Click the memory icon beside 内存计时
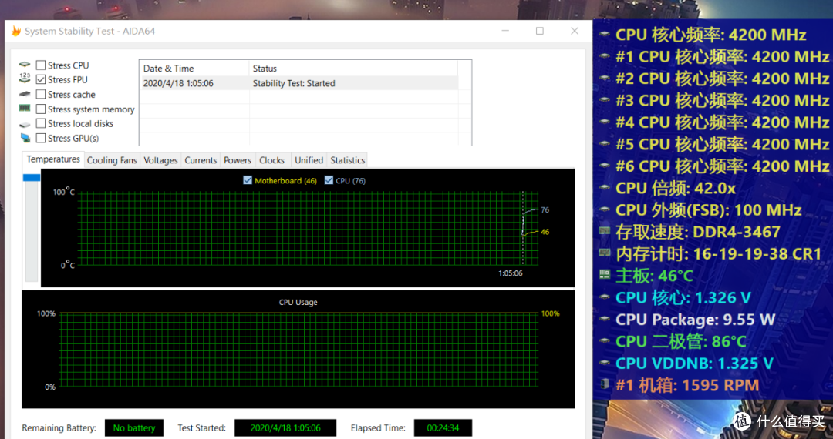The width and height of the screenshot is (833, 439). click(x=604, y=253)
